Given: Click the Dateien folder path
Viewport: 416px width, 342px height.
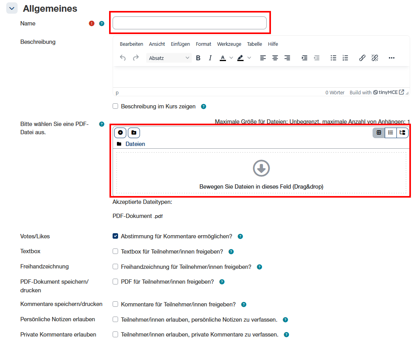Looking at the screenshot, I should point(135,144).
